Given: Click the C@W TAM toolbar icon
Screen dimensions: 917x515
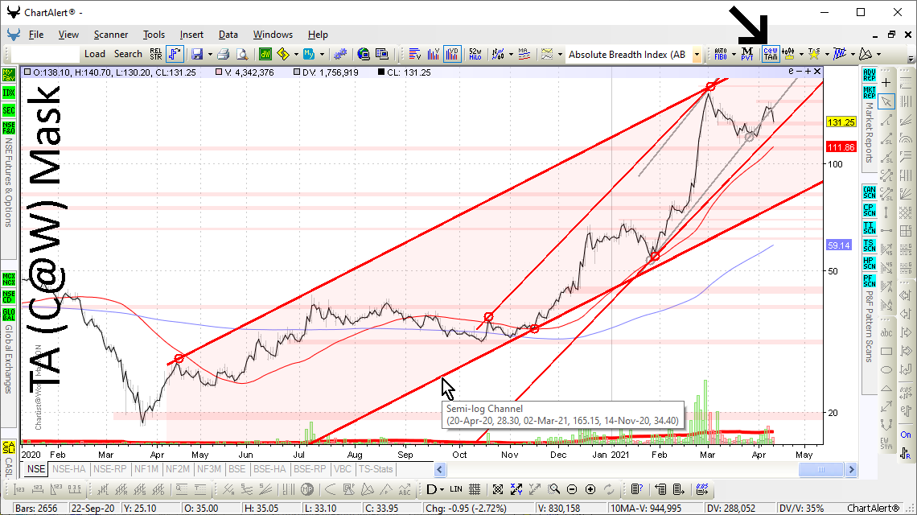Looking at the screenshot, I should pos(771,55).
